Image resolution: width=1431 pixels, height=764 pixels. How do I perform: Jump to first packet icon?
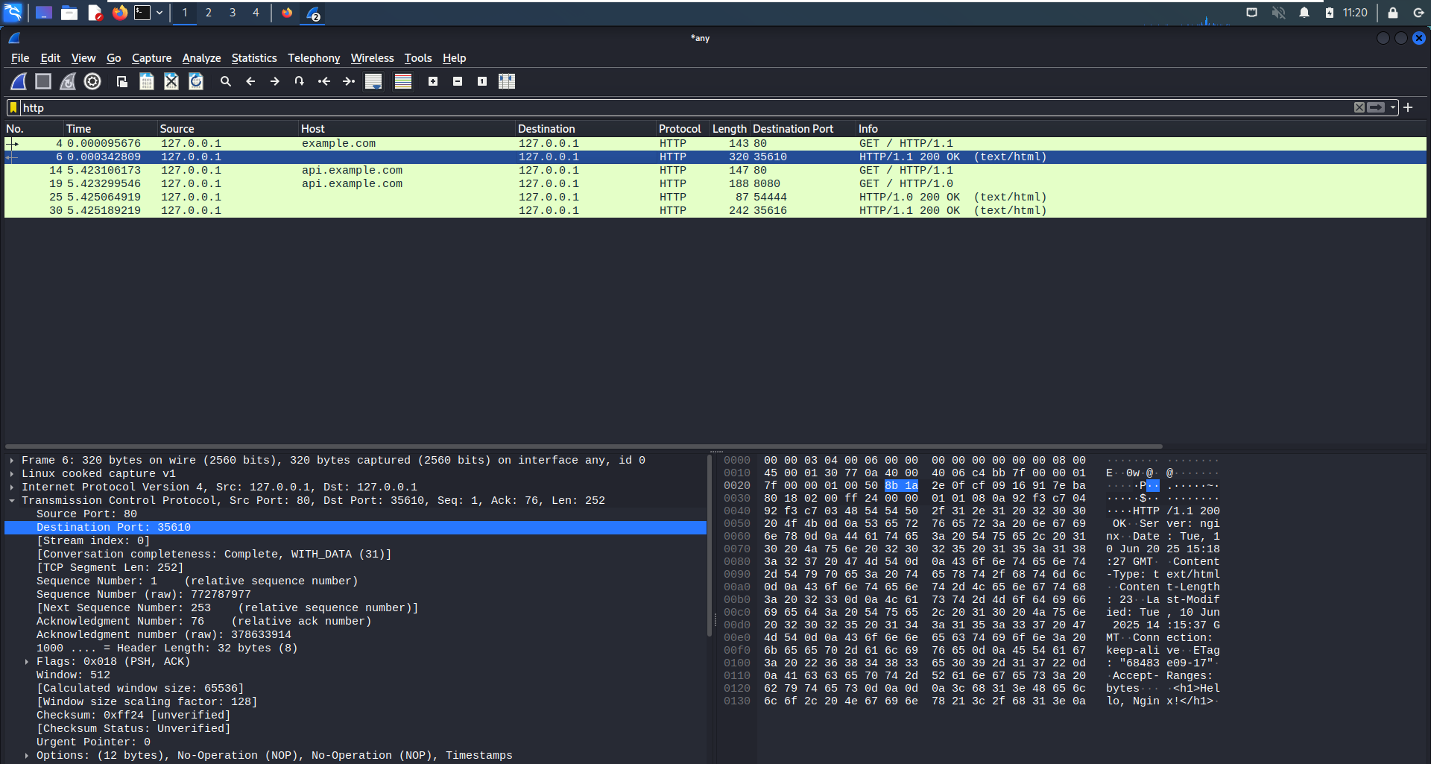pyautogui.click(x=324, y=81)
